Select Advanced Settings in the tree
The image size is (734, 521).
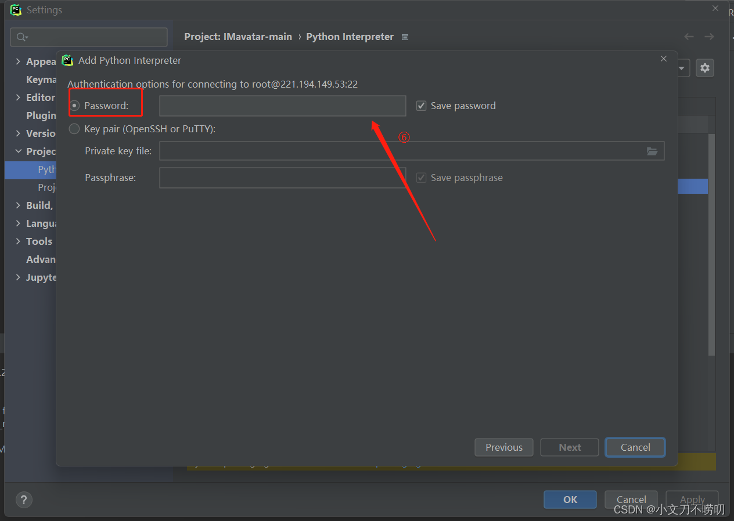click(41, 259)
